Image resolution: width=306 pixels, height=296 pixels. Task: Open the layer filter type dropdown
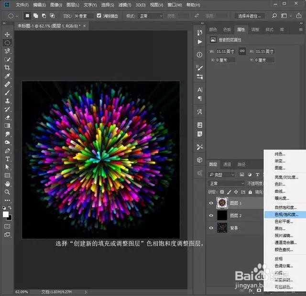point(221,175)
